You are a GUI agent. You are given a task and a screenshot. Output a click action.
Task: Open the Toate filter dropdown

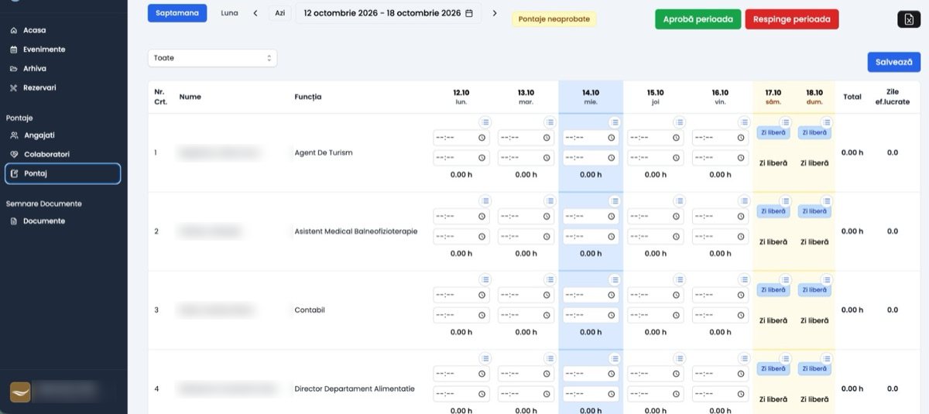point(212,58)
